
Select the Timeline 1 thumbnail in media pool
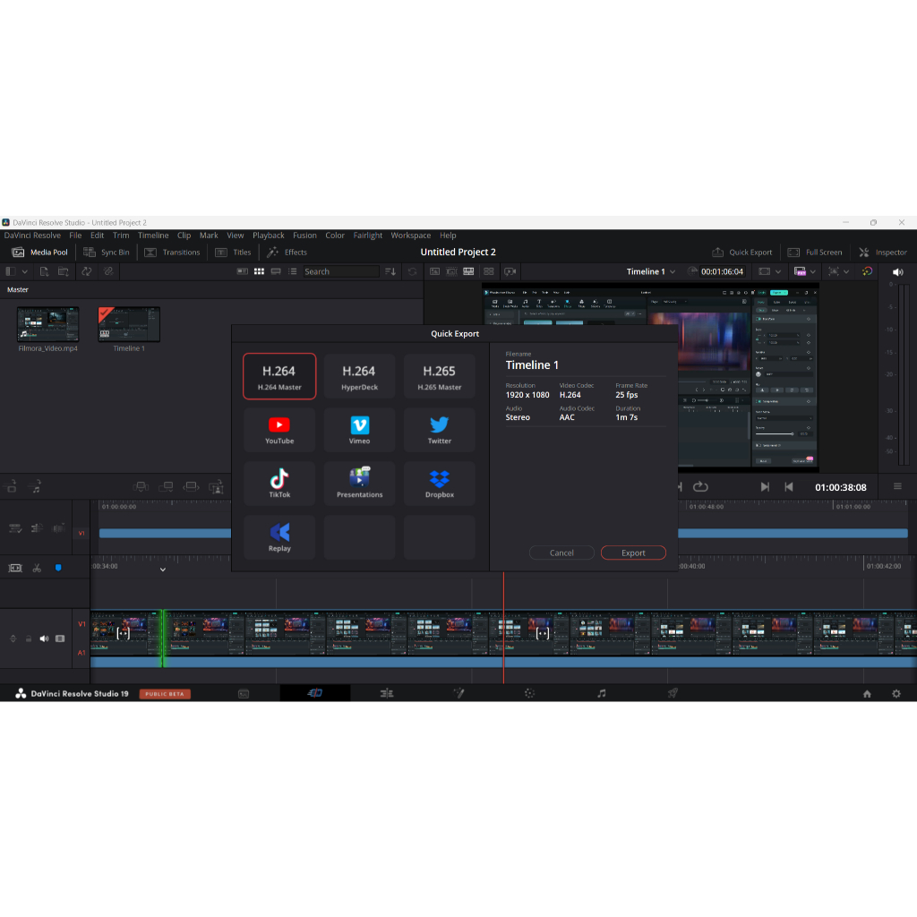click(x=129, y=324)
